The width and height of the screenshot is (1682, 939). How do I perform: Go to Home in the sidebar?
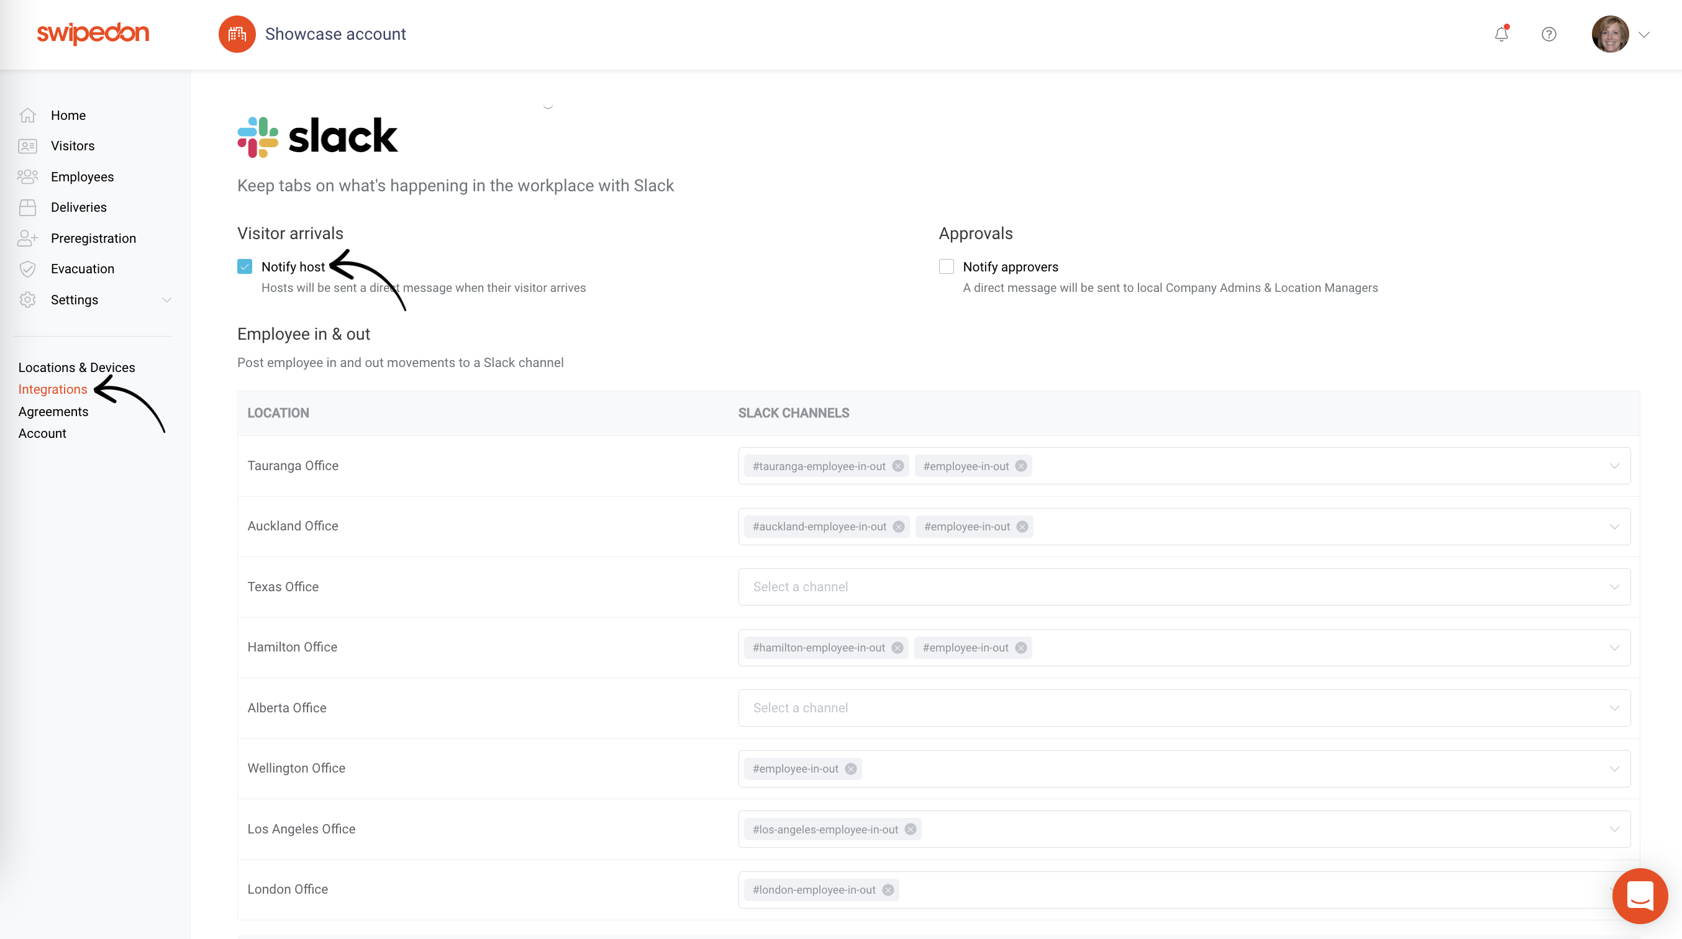[68, 115]
